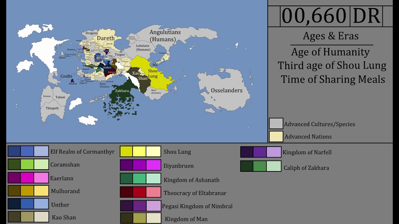The height and width of the screenshot is (224, 399).
Task: Click the 'Nimbral' label on the map
Action: (73, 84)
